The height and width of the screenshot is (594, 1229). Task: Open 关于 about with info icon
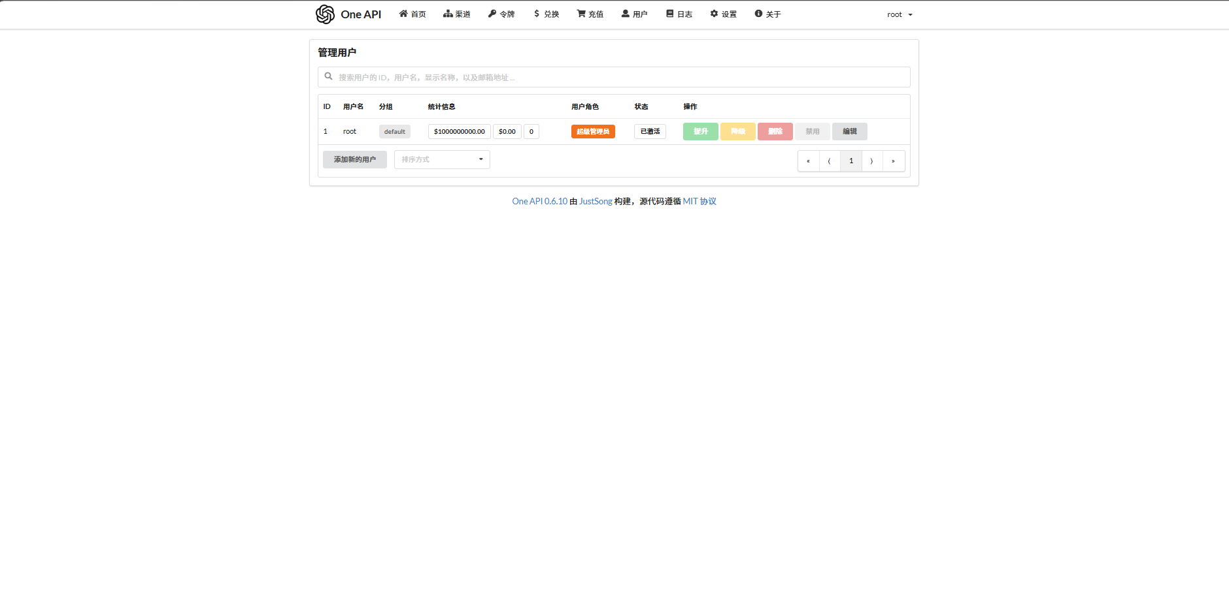(768, 14)
